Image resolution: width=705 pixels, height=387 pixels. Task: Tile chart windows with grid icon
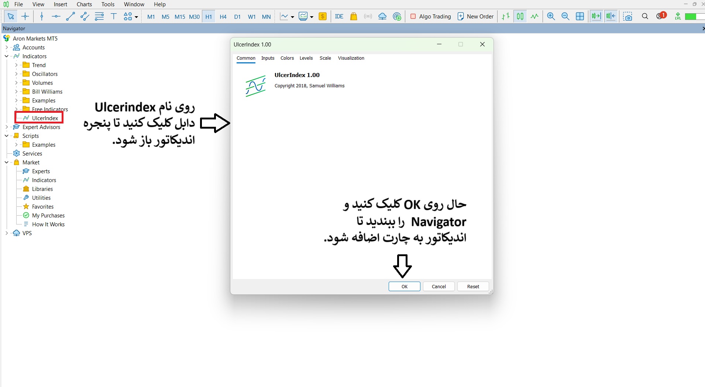coord(580,16)
